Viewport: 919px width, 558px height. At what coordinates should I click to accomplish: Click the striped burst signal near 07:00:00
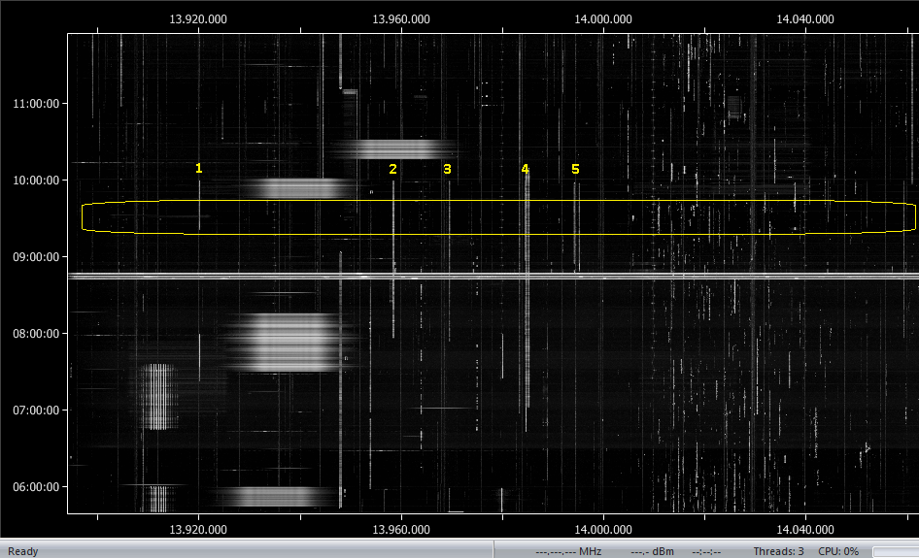coord(158,396)
